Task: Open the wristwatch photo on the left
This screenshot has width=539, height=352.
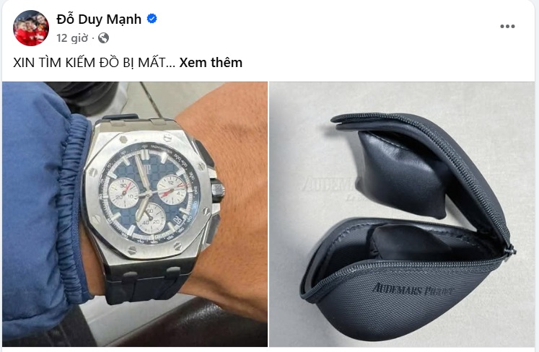Action: [135, 214]
